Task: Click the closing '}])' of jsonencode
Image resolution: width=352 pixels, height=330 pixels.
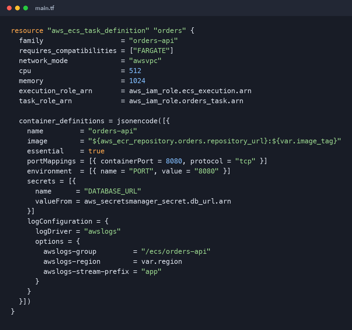Action: (25, 301)
